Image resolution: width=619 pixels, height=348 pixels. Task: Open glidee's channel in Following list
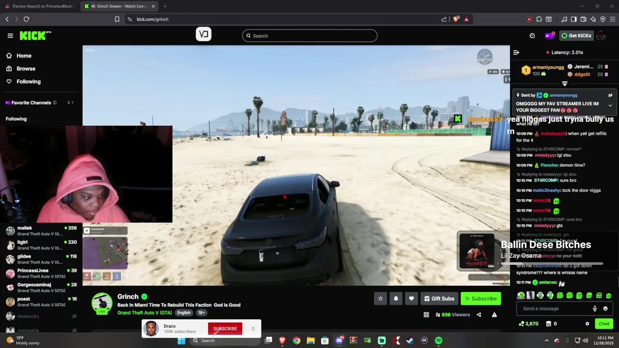click(41, 259)
